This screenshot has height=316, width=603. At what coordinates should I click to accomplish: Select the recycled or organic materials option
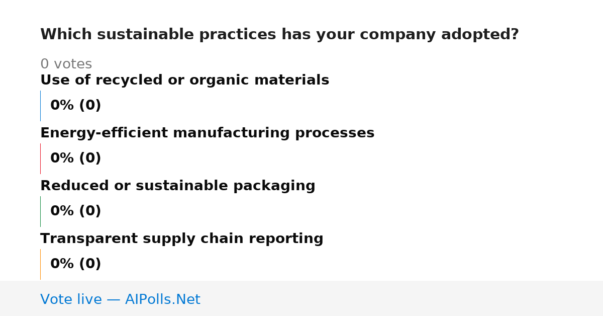(184, 80)
